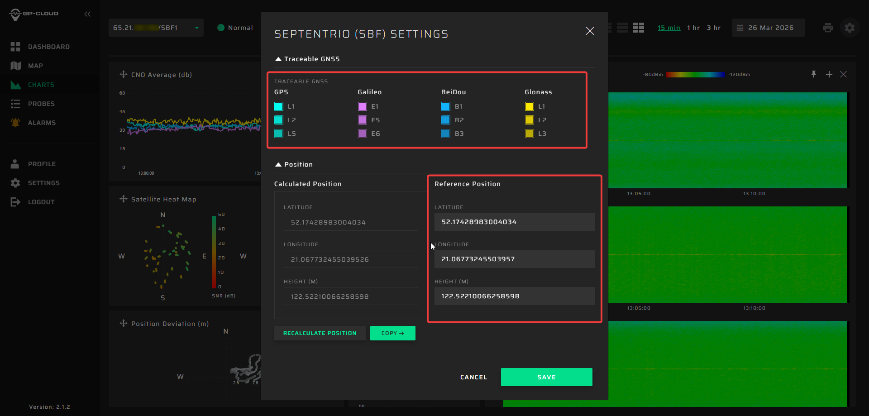
Task: Toggle the Galileo E1 checkbox
Action: [363, 106]
